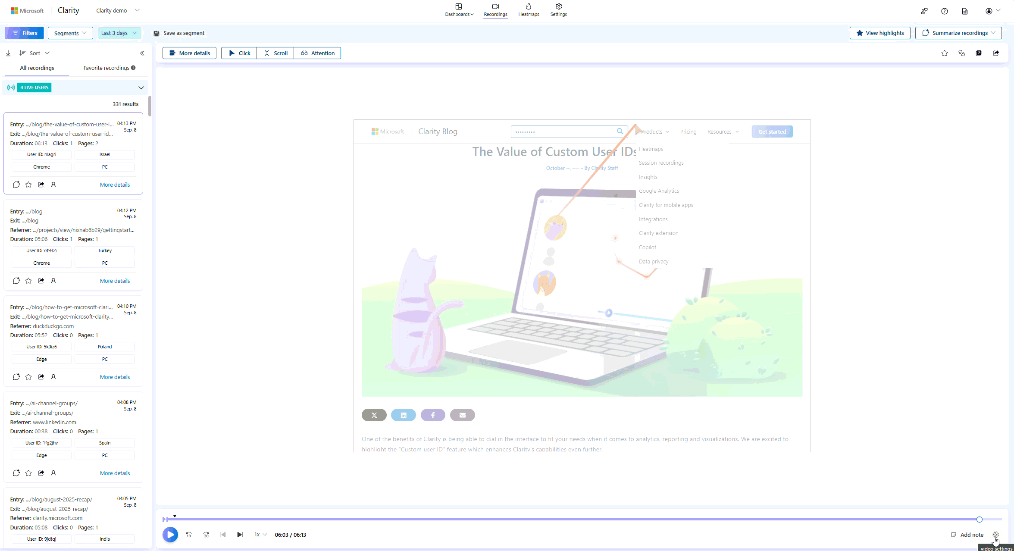Play the session recording
This screenshot has width=1014, height=551.
point(170,535)
